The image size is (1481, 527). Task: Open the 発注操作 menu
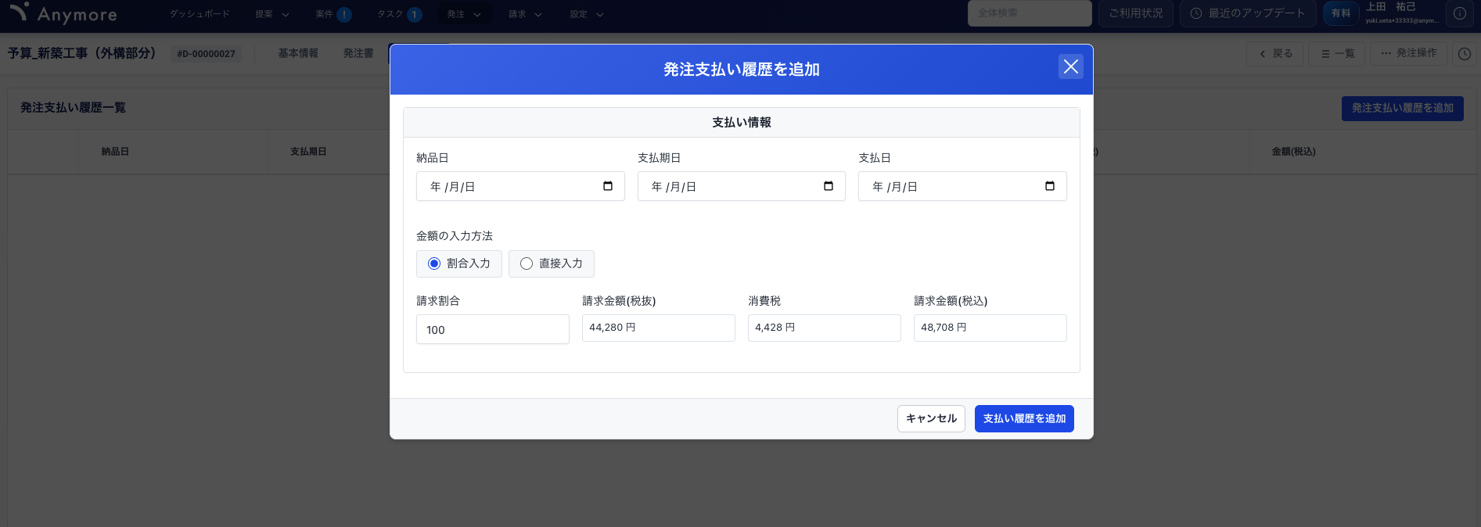(x=1408, y=53)
